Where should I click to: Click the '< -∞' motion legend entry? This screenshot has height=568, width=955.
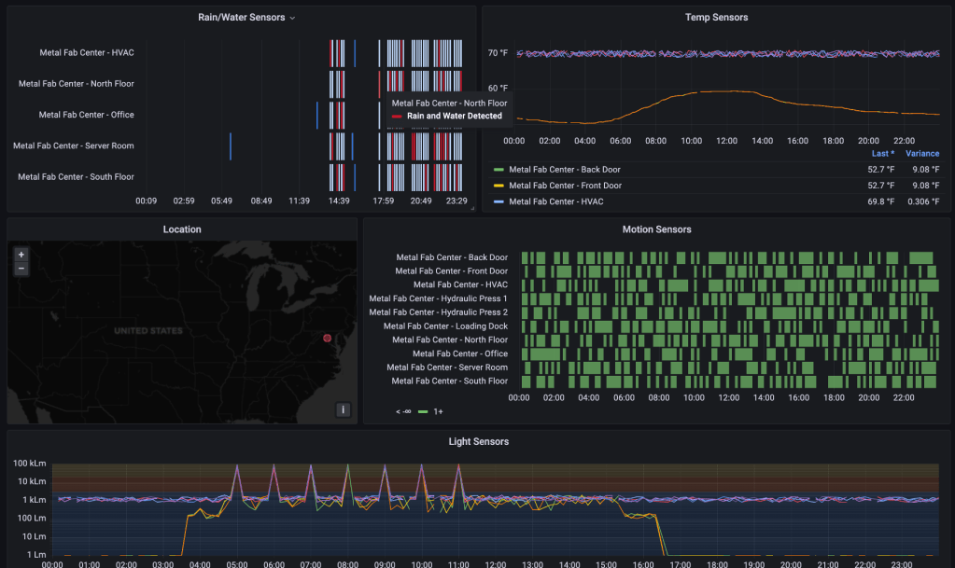coord(403,411)
